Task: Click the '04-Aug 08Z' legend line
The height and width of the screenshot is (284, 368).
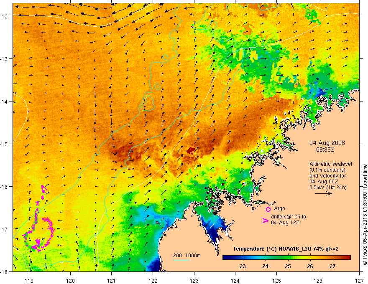Action: tap(323, 182)
